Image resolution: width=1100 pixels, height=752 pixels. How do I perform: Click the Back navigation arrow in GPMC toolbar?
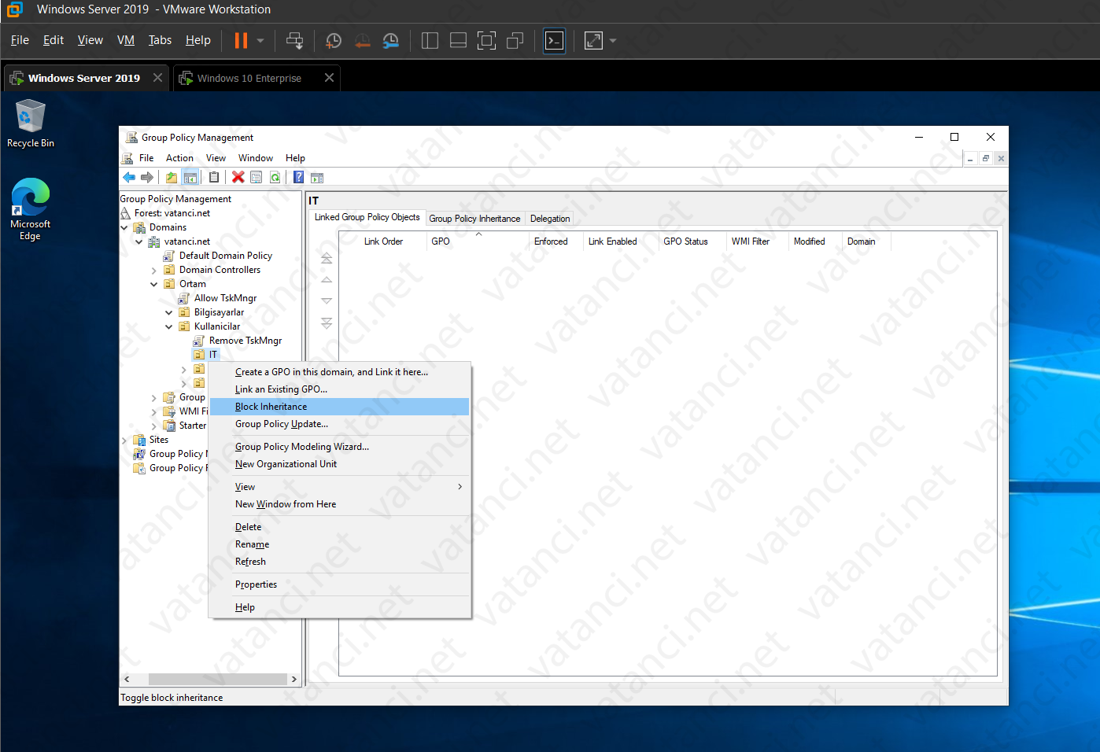[x=129, y=177]
